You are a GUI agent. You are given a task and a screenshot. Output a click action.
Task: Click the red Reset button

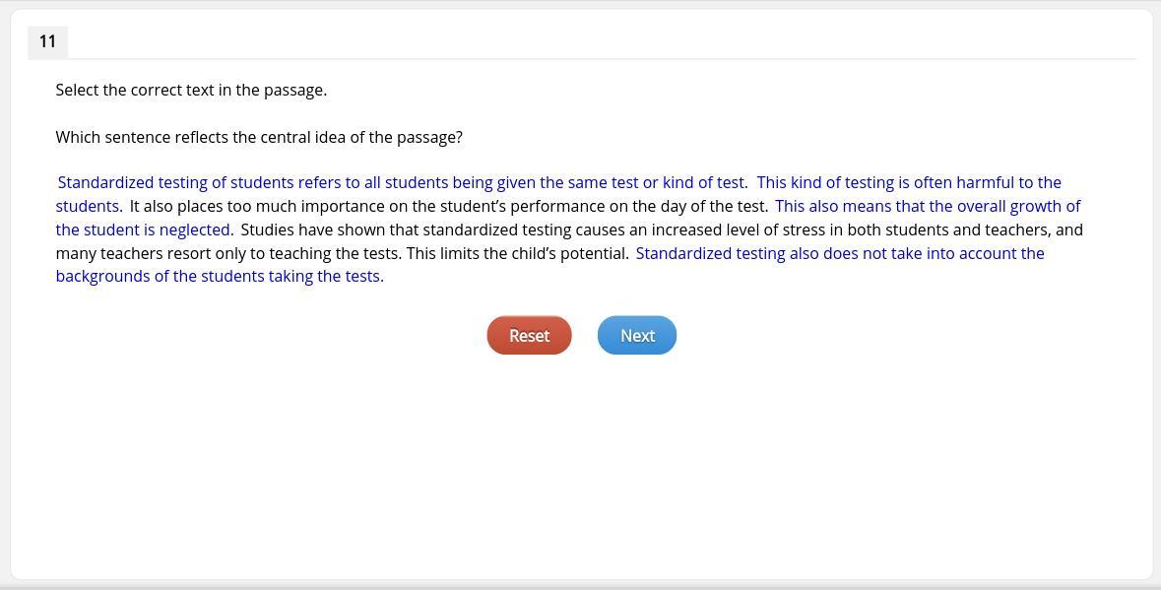[529, 336]
